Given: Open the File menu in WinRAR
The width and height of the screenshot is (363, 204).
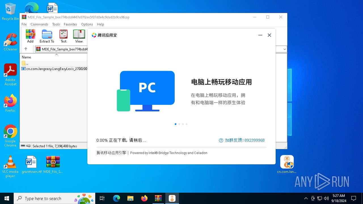Looking at the screenshot, I should click(24, 24).
